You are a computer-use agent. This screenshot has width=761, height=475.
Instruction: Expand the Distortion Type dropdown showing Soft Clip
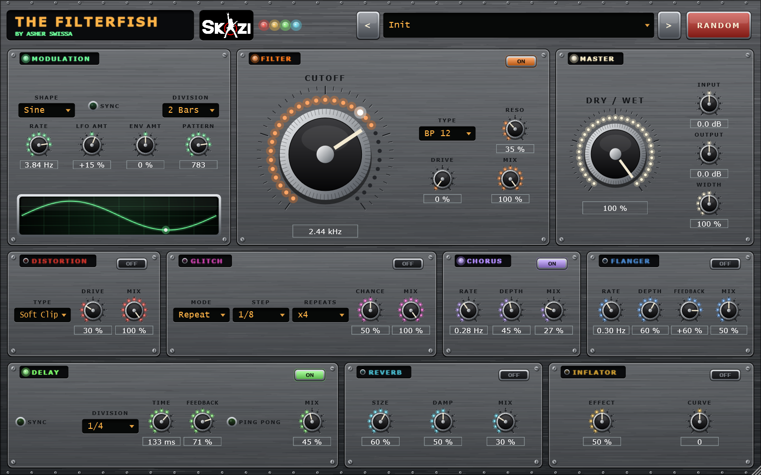(x=42, y=315)
